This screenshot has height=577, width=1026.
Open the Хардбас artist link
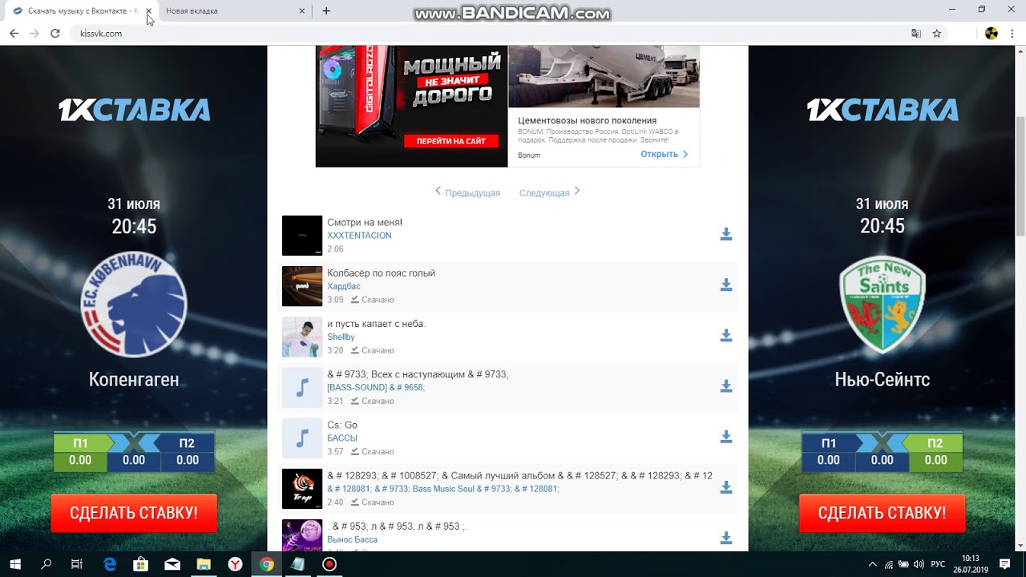344,286
